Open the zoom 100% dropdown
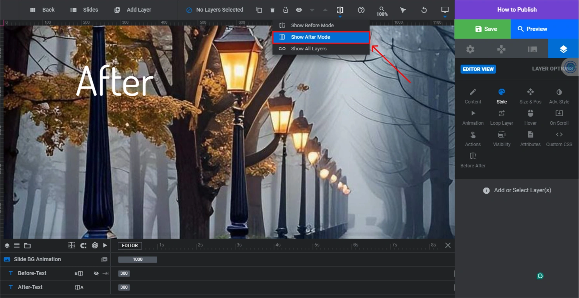 pos(382,11)
